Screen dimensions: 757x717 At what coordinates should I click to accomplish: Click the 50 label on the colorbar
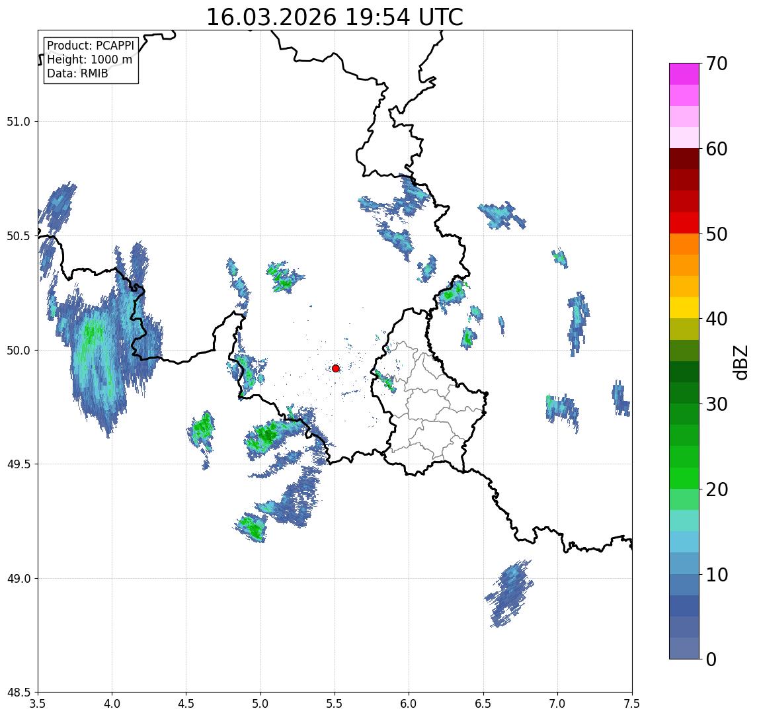pos(717,234)
